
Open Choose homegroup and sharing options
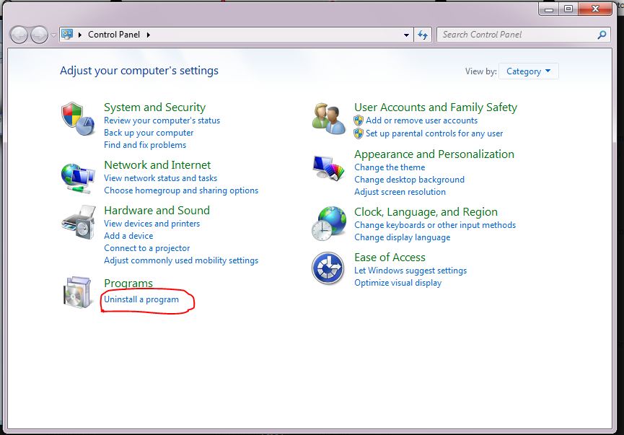pos(181,190)
